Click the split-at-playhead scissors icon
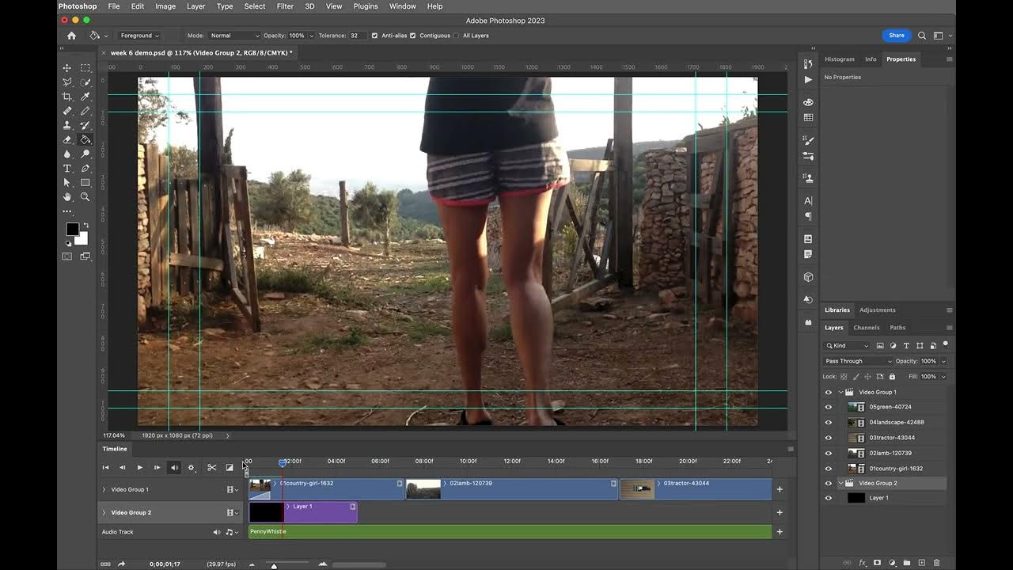This screenshot has width=1013, height=570. coord(211,467)
